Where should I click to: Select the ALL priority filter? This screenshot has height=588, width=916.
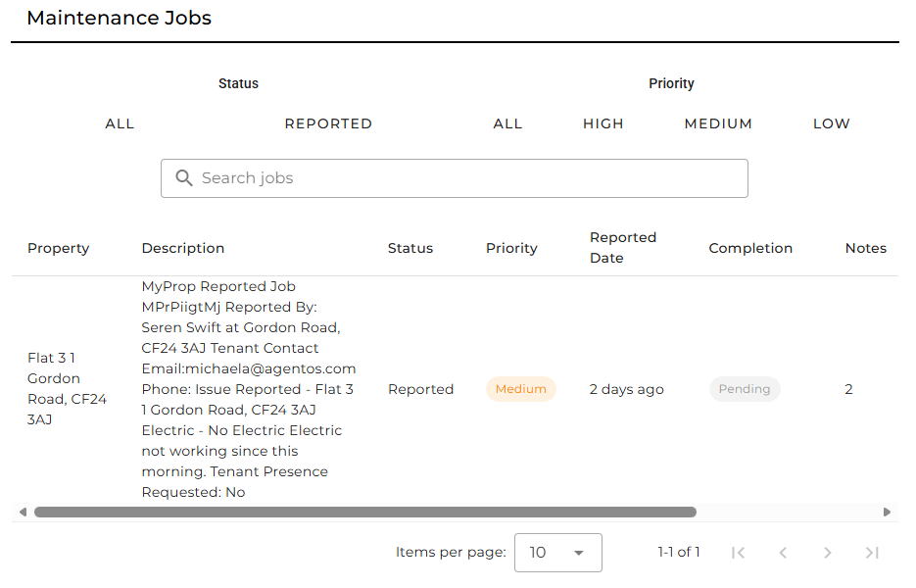point(507,123)
